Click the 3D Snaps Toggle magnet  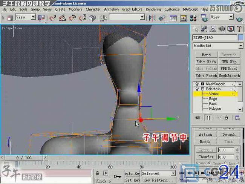coord(52,18)
